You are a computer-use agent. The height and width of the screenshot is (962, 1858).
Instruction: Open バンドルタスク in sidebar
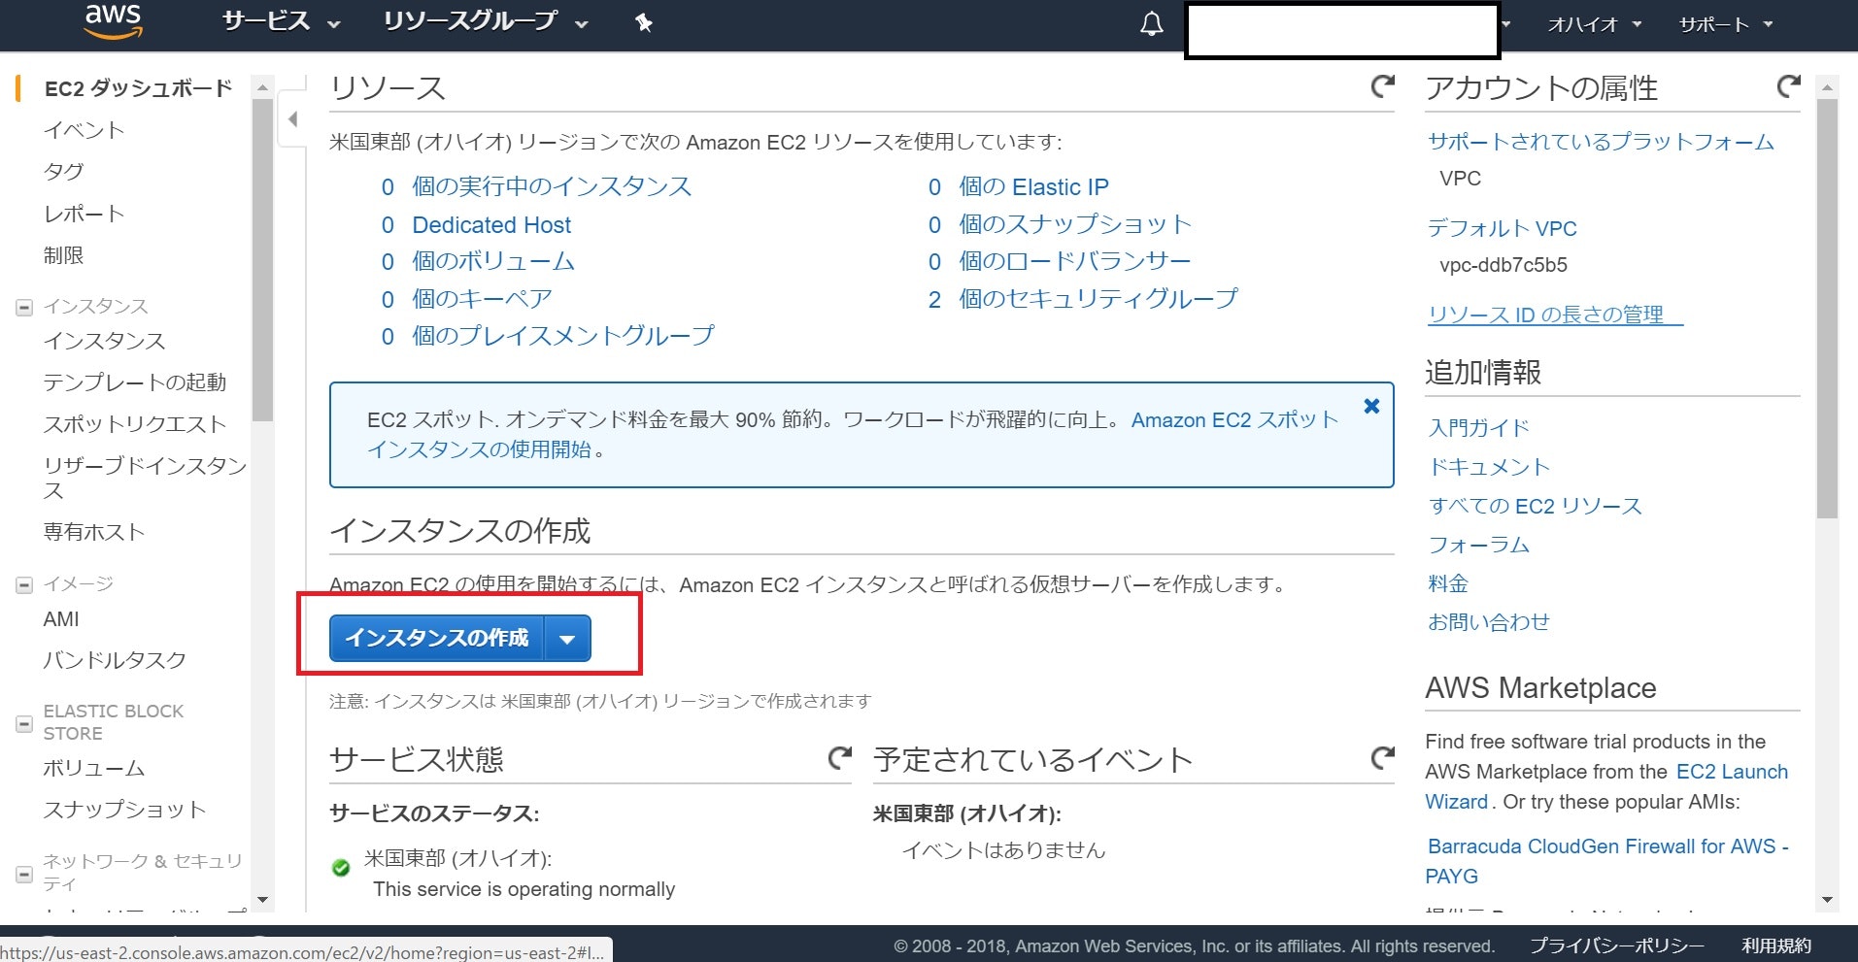[x=115, y=660]
